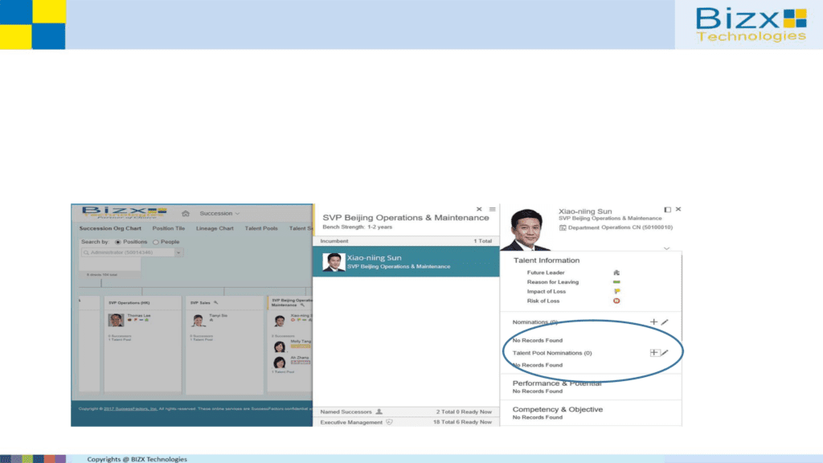Expand the profile panel to full view

[667, 210]
